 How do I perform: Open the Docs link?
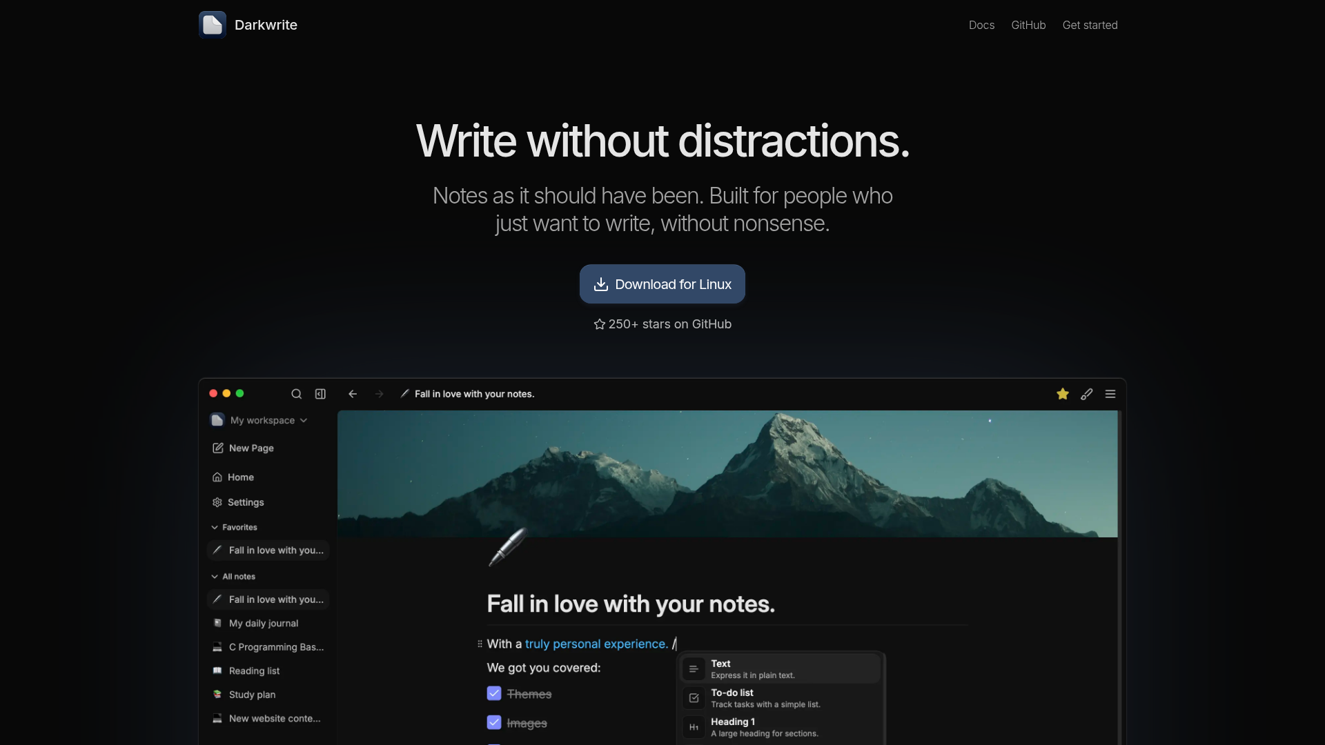coord(981,25)
